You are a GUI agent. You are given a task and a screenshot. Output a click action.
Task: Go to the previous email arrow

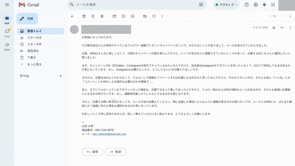pyautogui.click(x=282, y=16)
